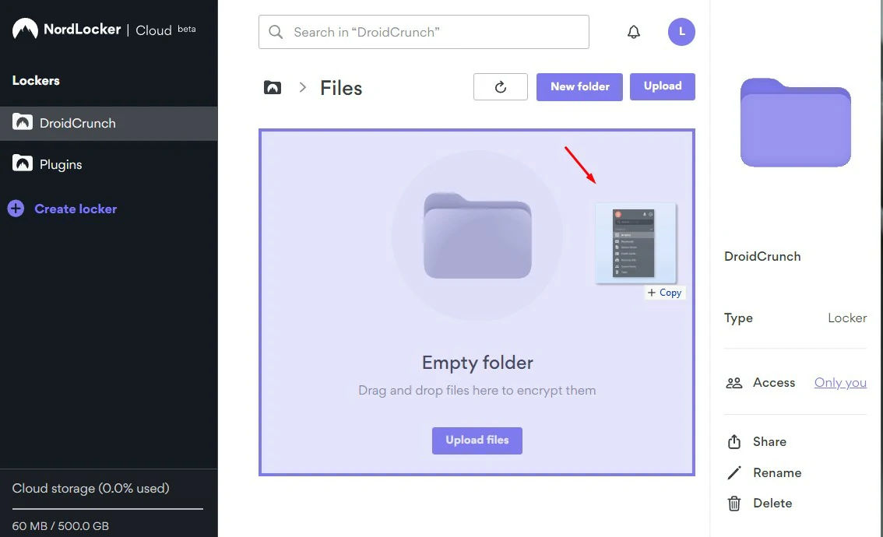Click Create locker link
Image resolution: width=883 pixels, height=537 pixels.
tap(76, 209)
